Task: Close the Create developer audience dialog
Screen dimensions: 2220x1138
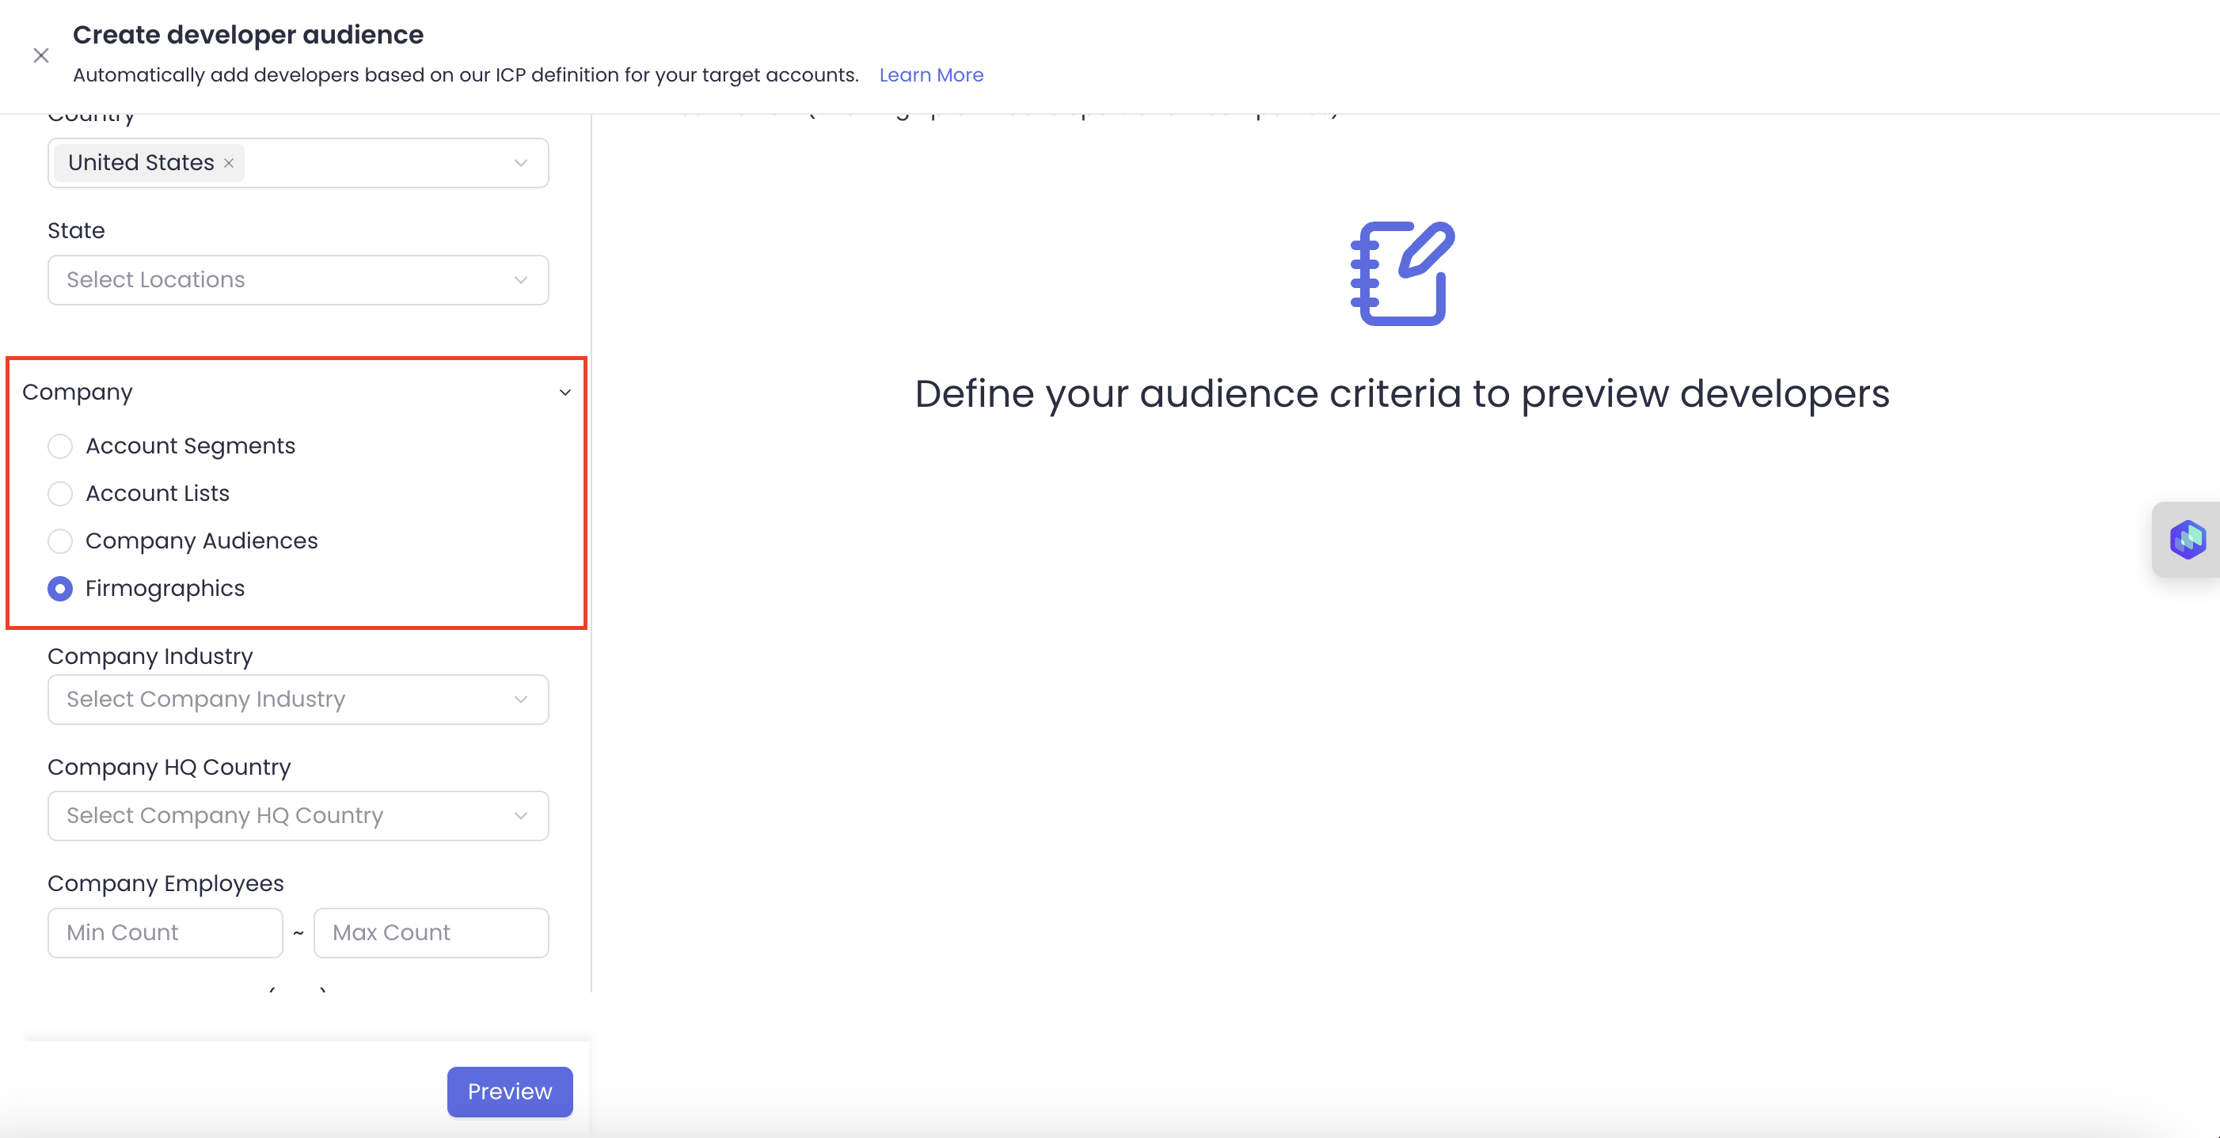Action: (40, 56)
